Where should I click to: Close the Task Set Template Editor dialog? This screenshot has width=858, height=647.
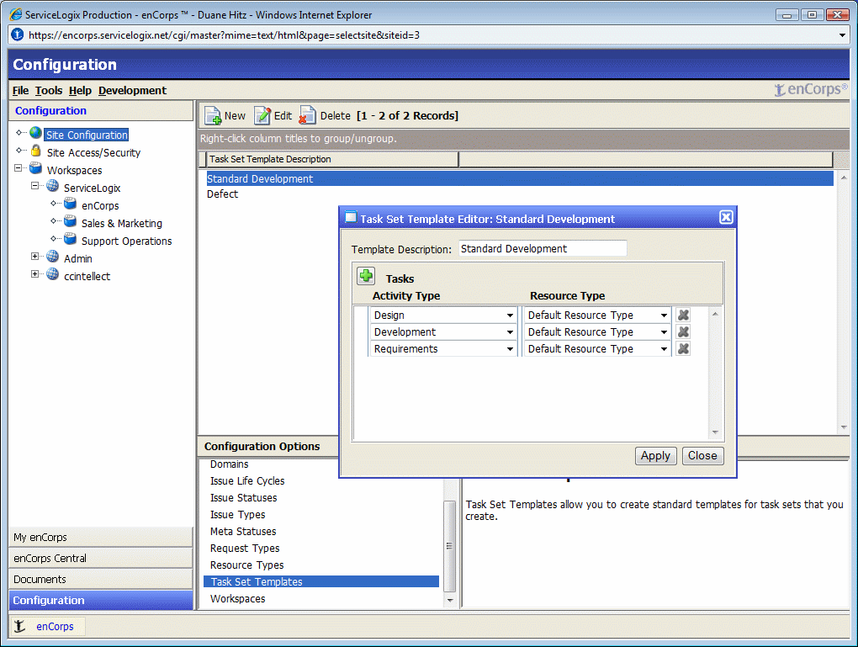726,217
